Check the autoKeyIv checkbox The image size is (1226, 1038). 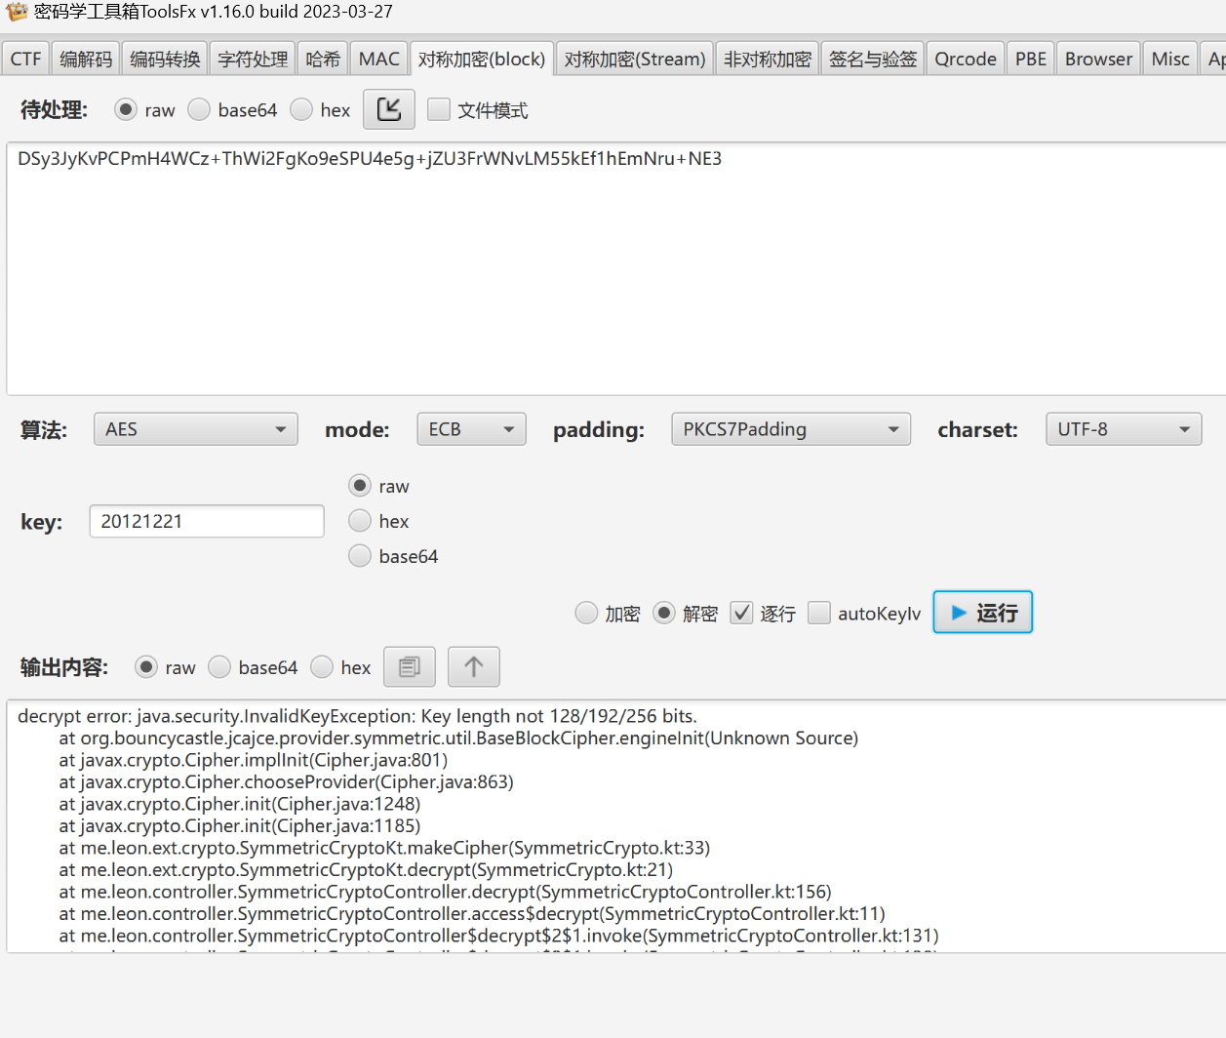point(818,613)
